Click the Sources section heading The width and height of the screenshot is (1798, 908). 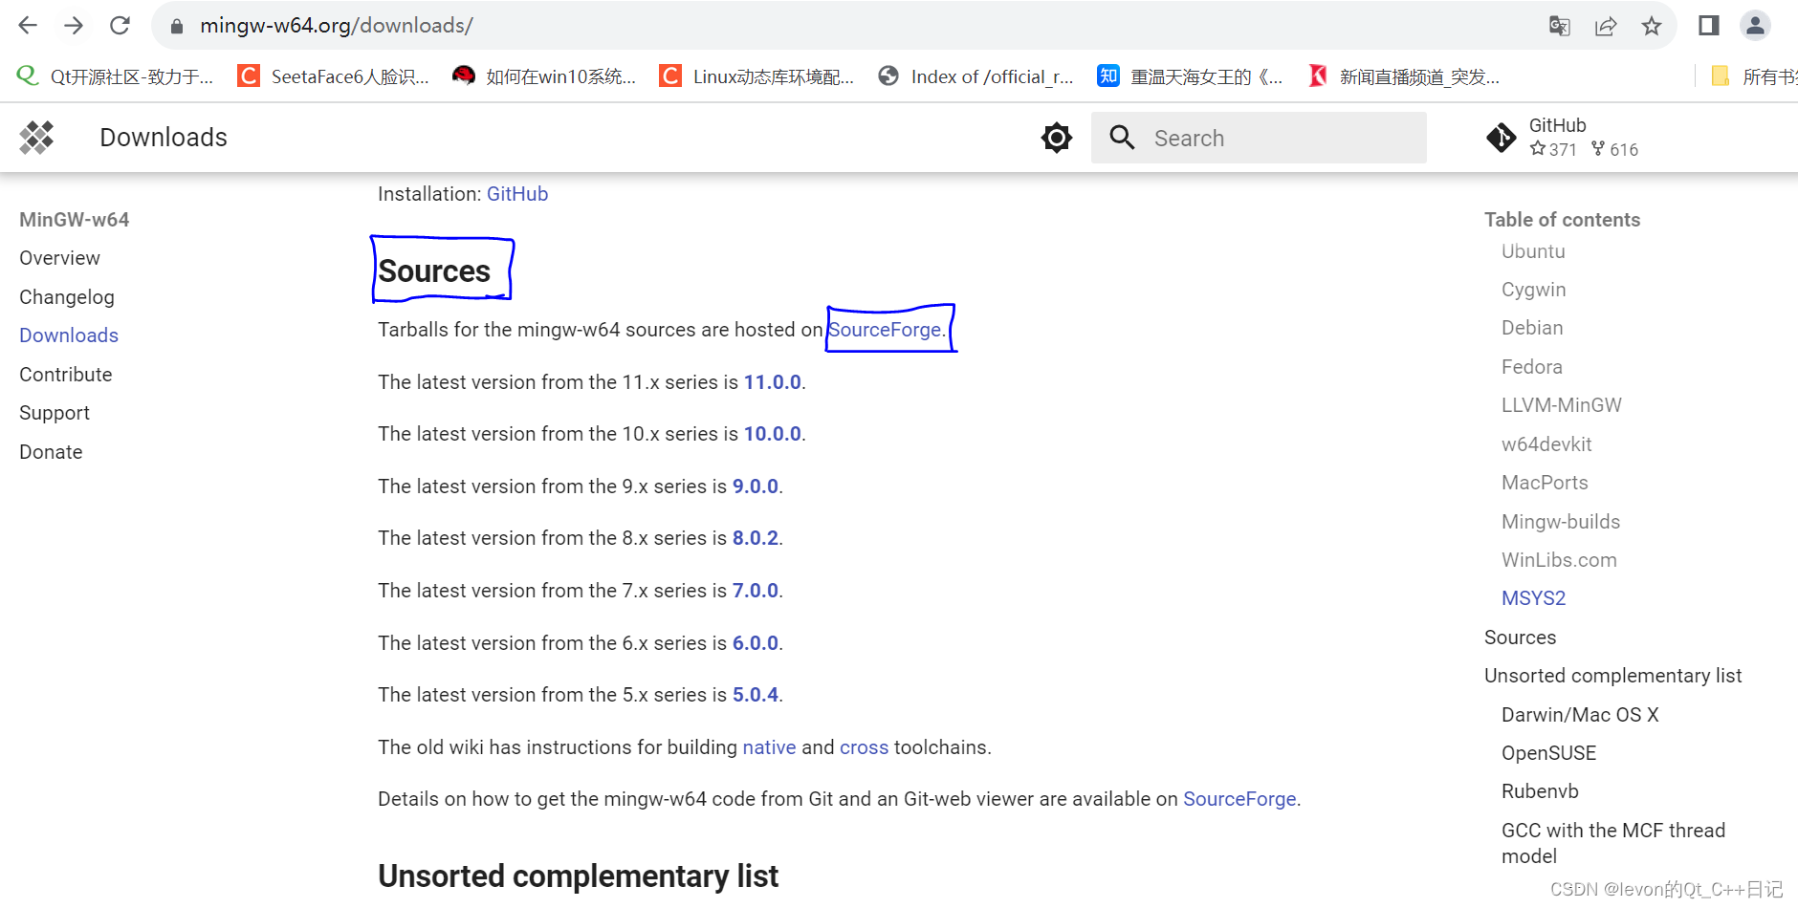pyautogui.click(x=434, y=271)
